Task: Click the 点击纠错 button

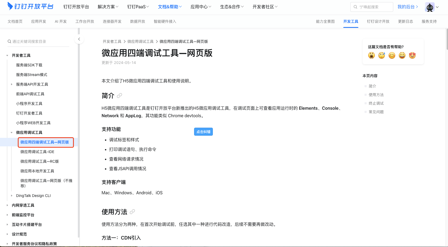Action: click(x=203, y=132)
